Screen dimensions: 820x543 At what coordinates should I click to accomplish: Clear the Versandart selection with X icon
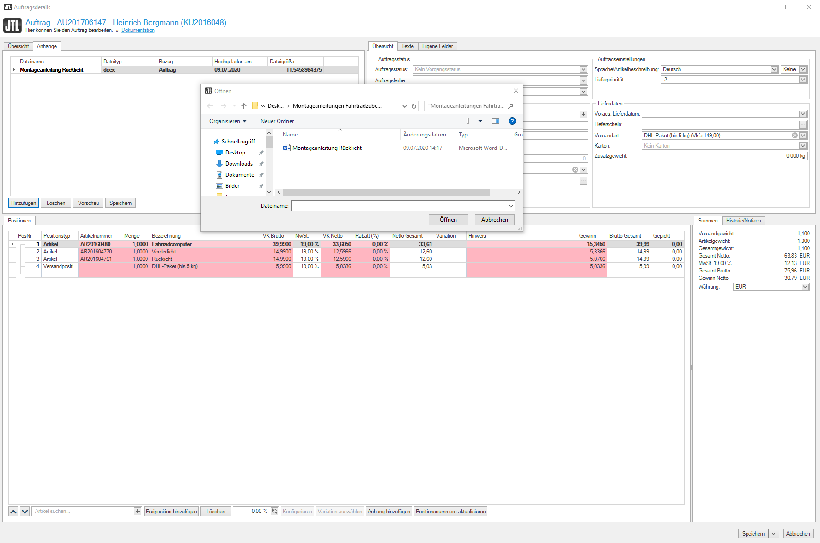coord(795,136)
